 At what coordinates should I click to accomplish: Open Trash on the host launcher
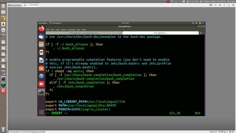(3, 129)
